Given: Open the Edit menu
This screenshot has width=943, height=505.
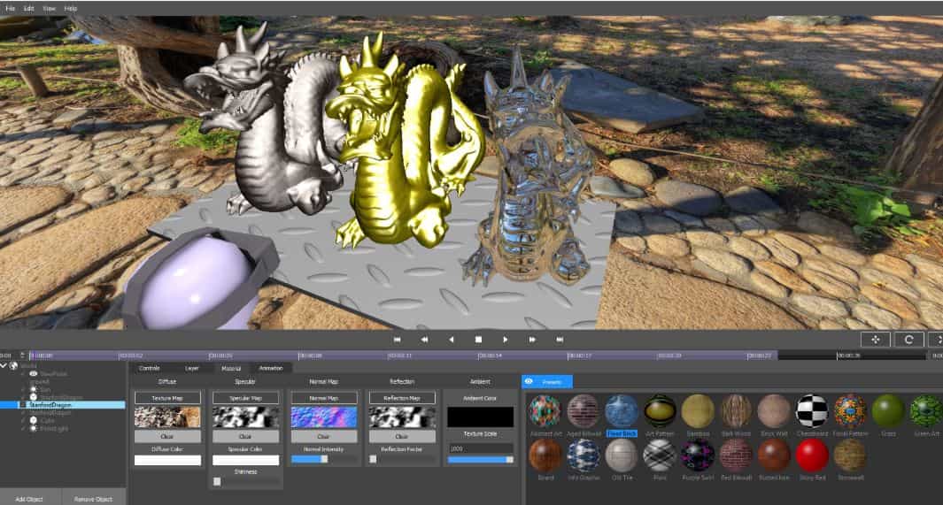Looking at the screenshot, I should tap(29, 9).
